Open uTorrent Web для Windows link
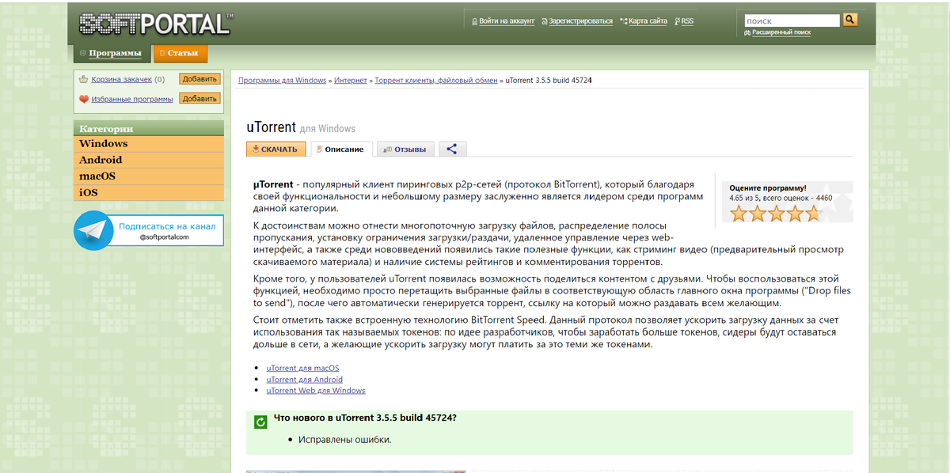The image size is (950, 473). point(316,391)
